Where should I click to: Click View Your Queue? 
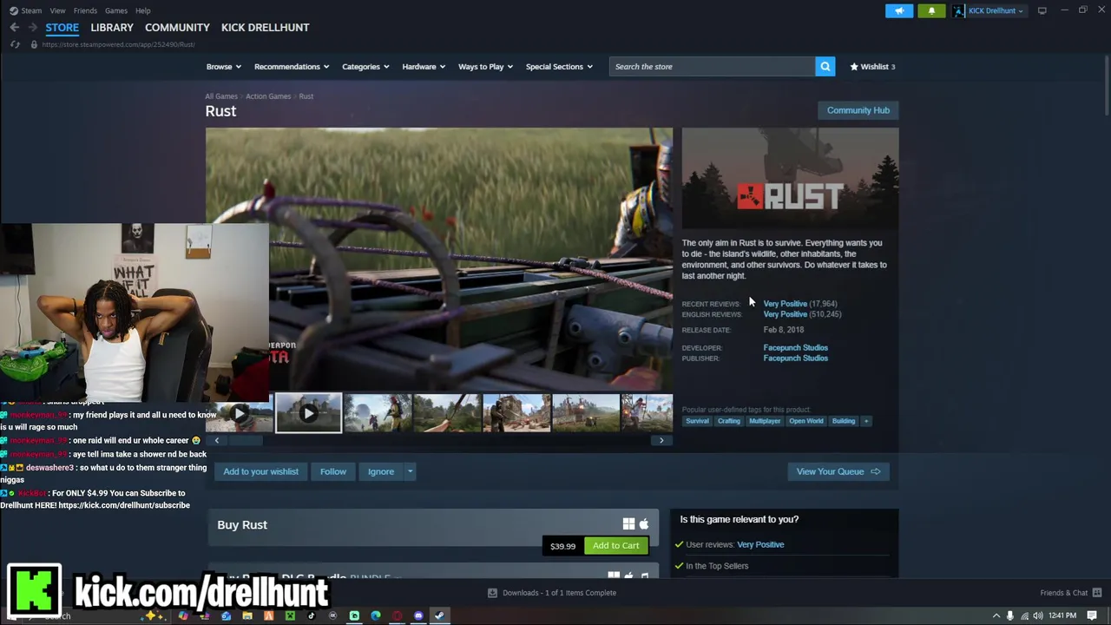pyautogui.click(x=838, y=471)
